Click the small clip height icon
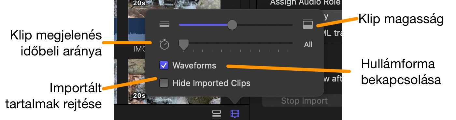The height and width of the screenshot is (120, 456). 164,24
